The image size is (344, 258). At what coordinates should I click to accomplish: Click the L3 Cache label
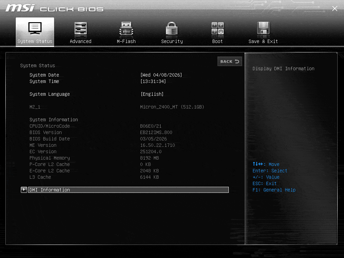pyautogui.click(x=40, y=177)
